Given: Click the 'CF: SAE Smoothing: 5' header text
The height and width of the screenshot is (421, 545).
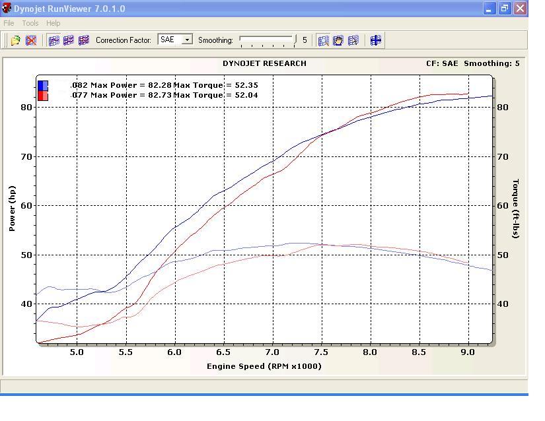Looking at the screenshot, I should pyautogui.click(x=473, y=63).
